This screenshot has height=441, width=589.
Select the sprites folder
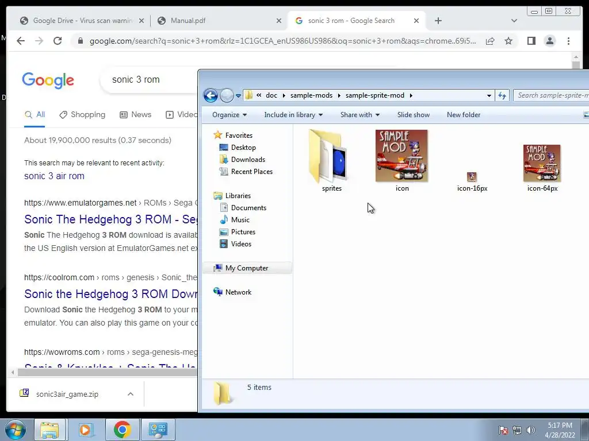331,161
